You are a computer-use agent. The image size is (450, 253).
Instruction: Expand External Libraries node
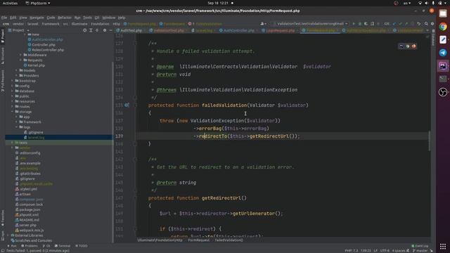pyautogui.click(x=8, y=235)
